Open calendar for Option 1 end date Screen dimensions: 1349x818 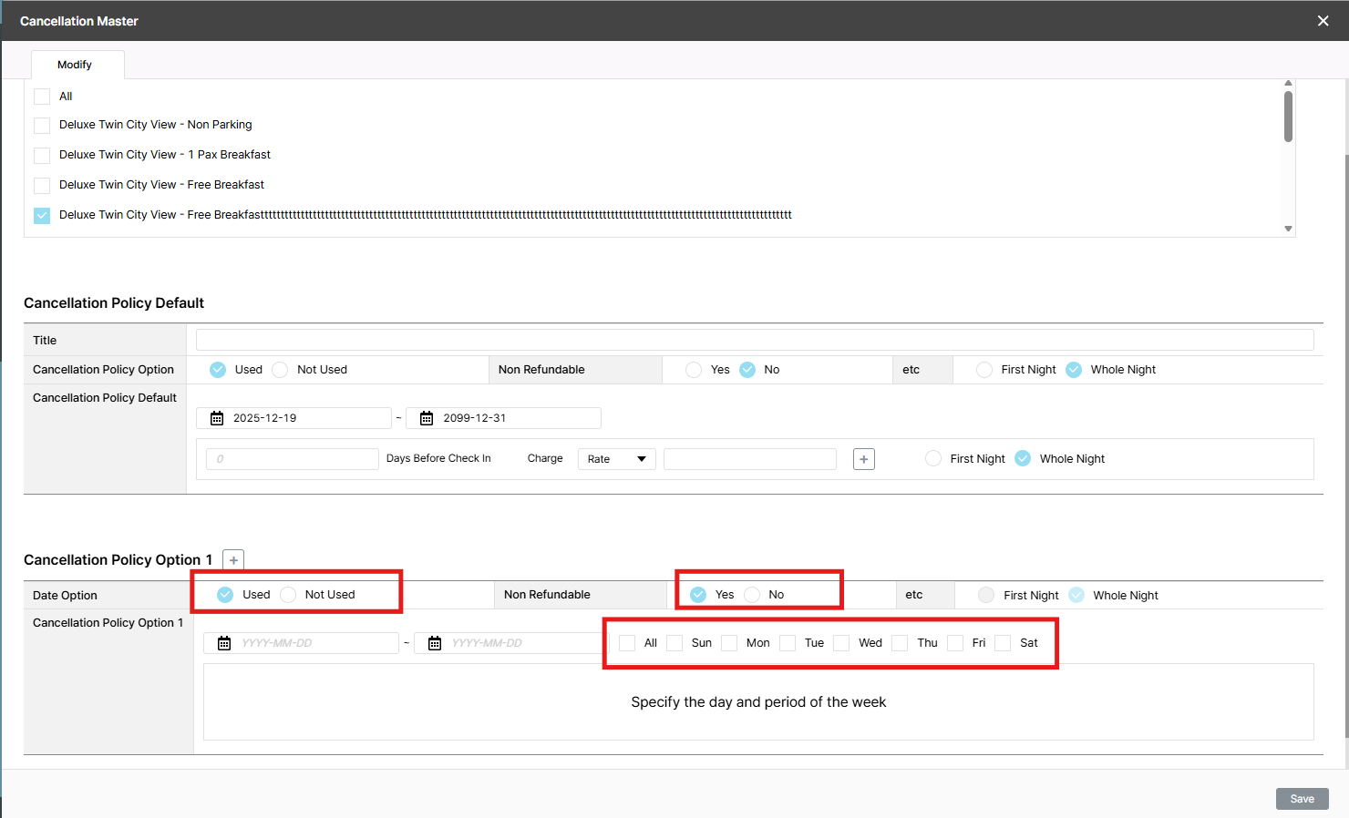click(x=435, y=643)
